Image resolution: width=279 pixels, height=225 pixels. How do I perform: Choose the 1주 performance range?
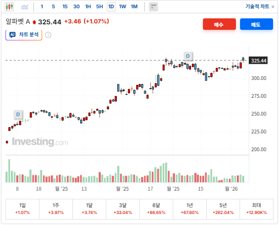coord(56,209)
